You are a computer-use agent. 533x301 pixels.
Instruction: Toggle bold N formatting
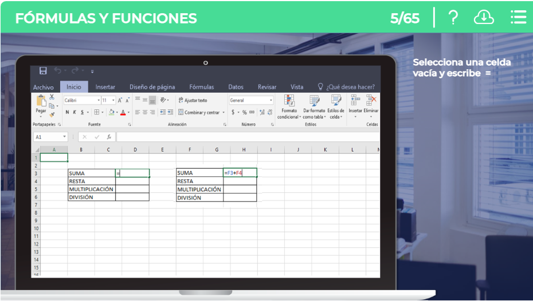[67, 113]
